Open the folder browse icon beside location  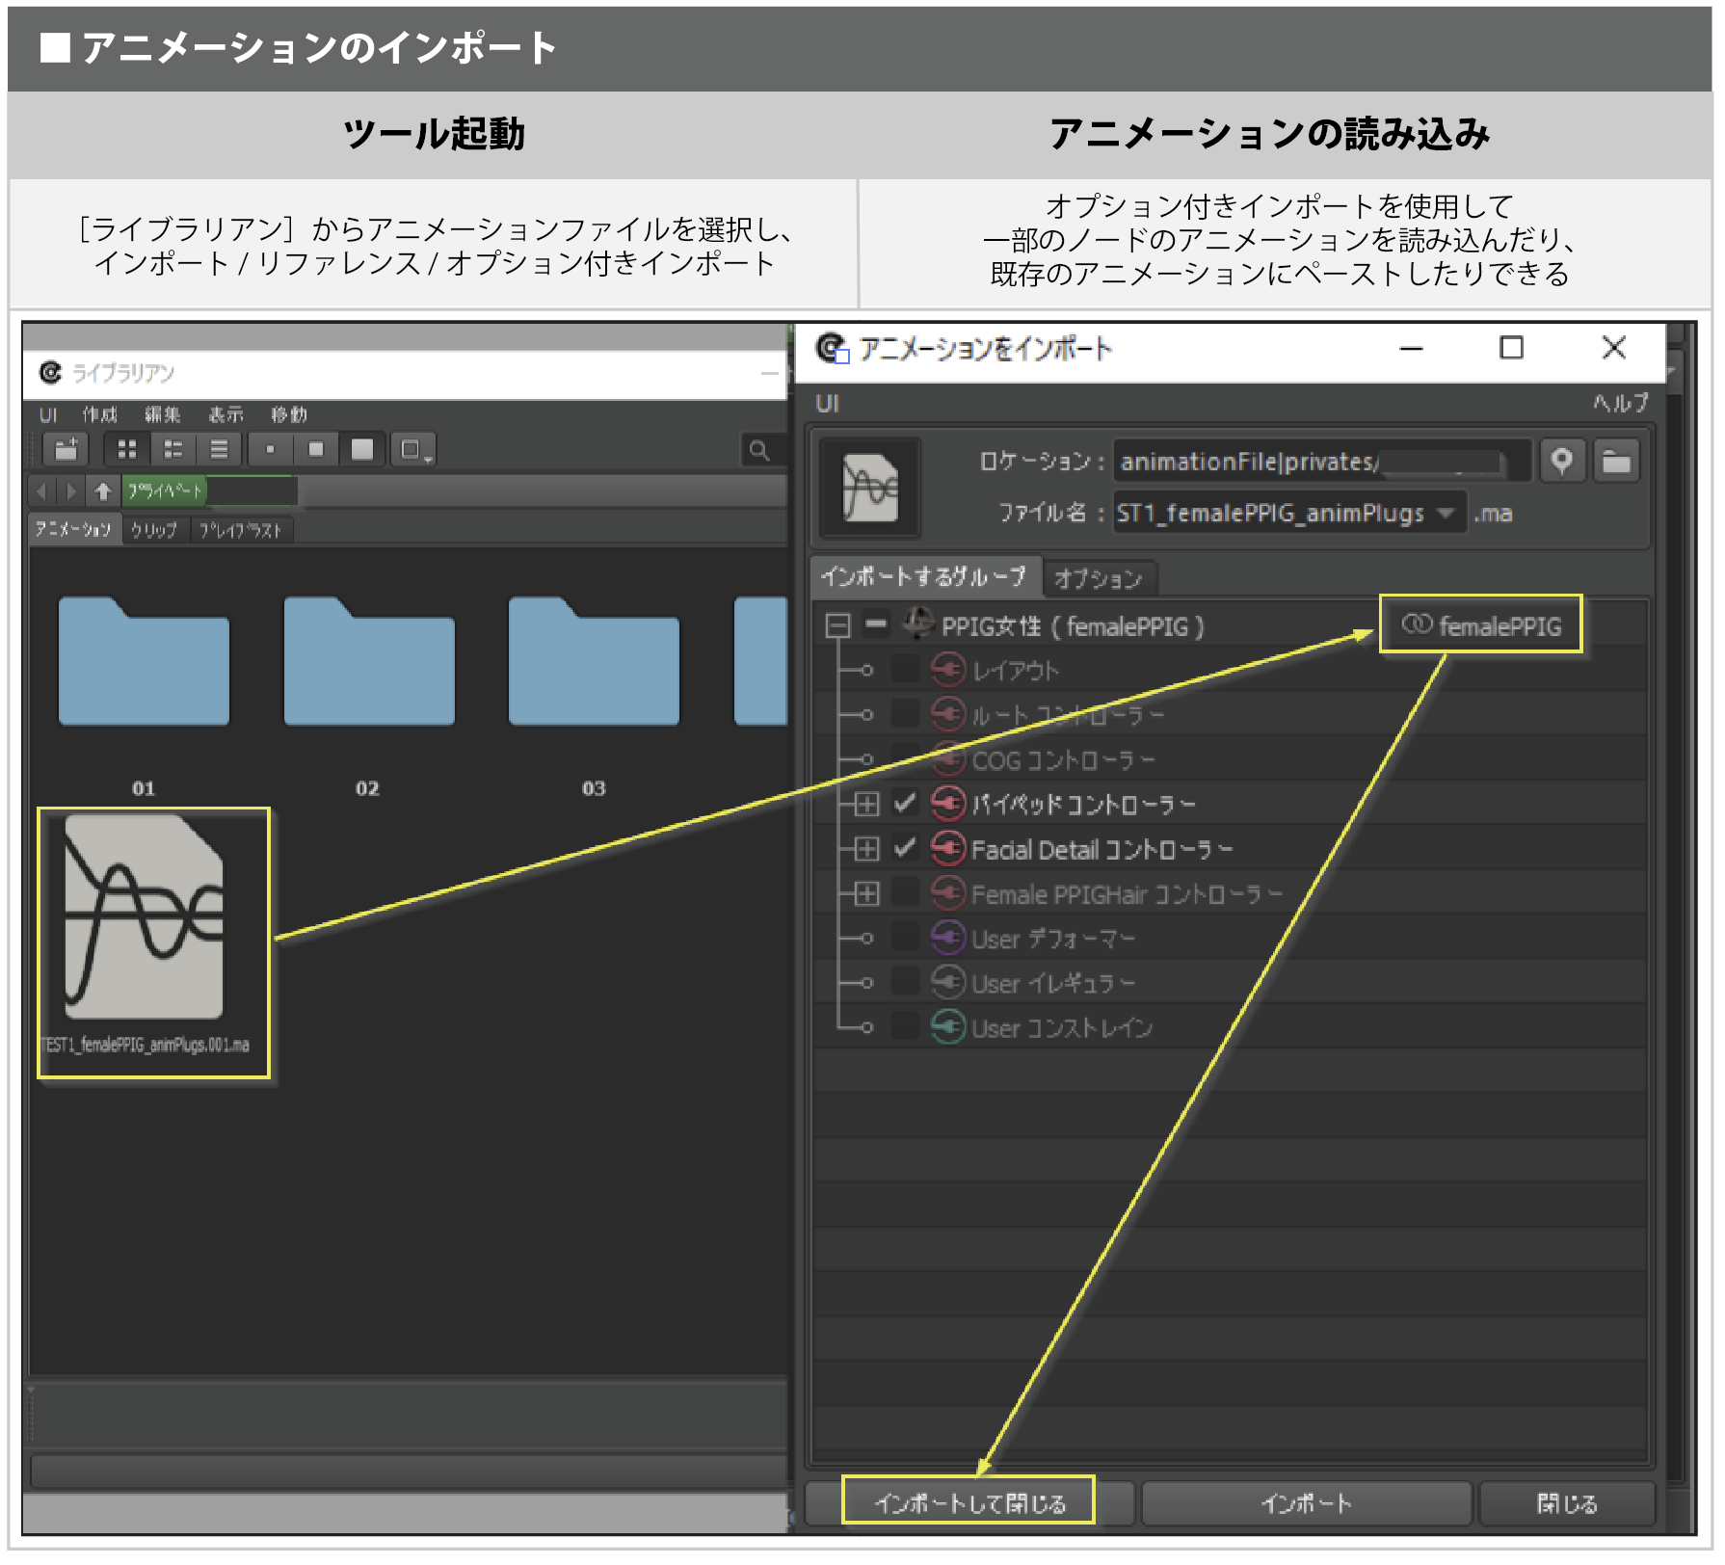[1616, 461]
